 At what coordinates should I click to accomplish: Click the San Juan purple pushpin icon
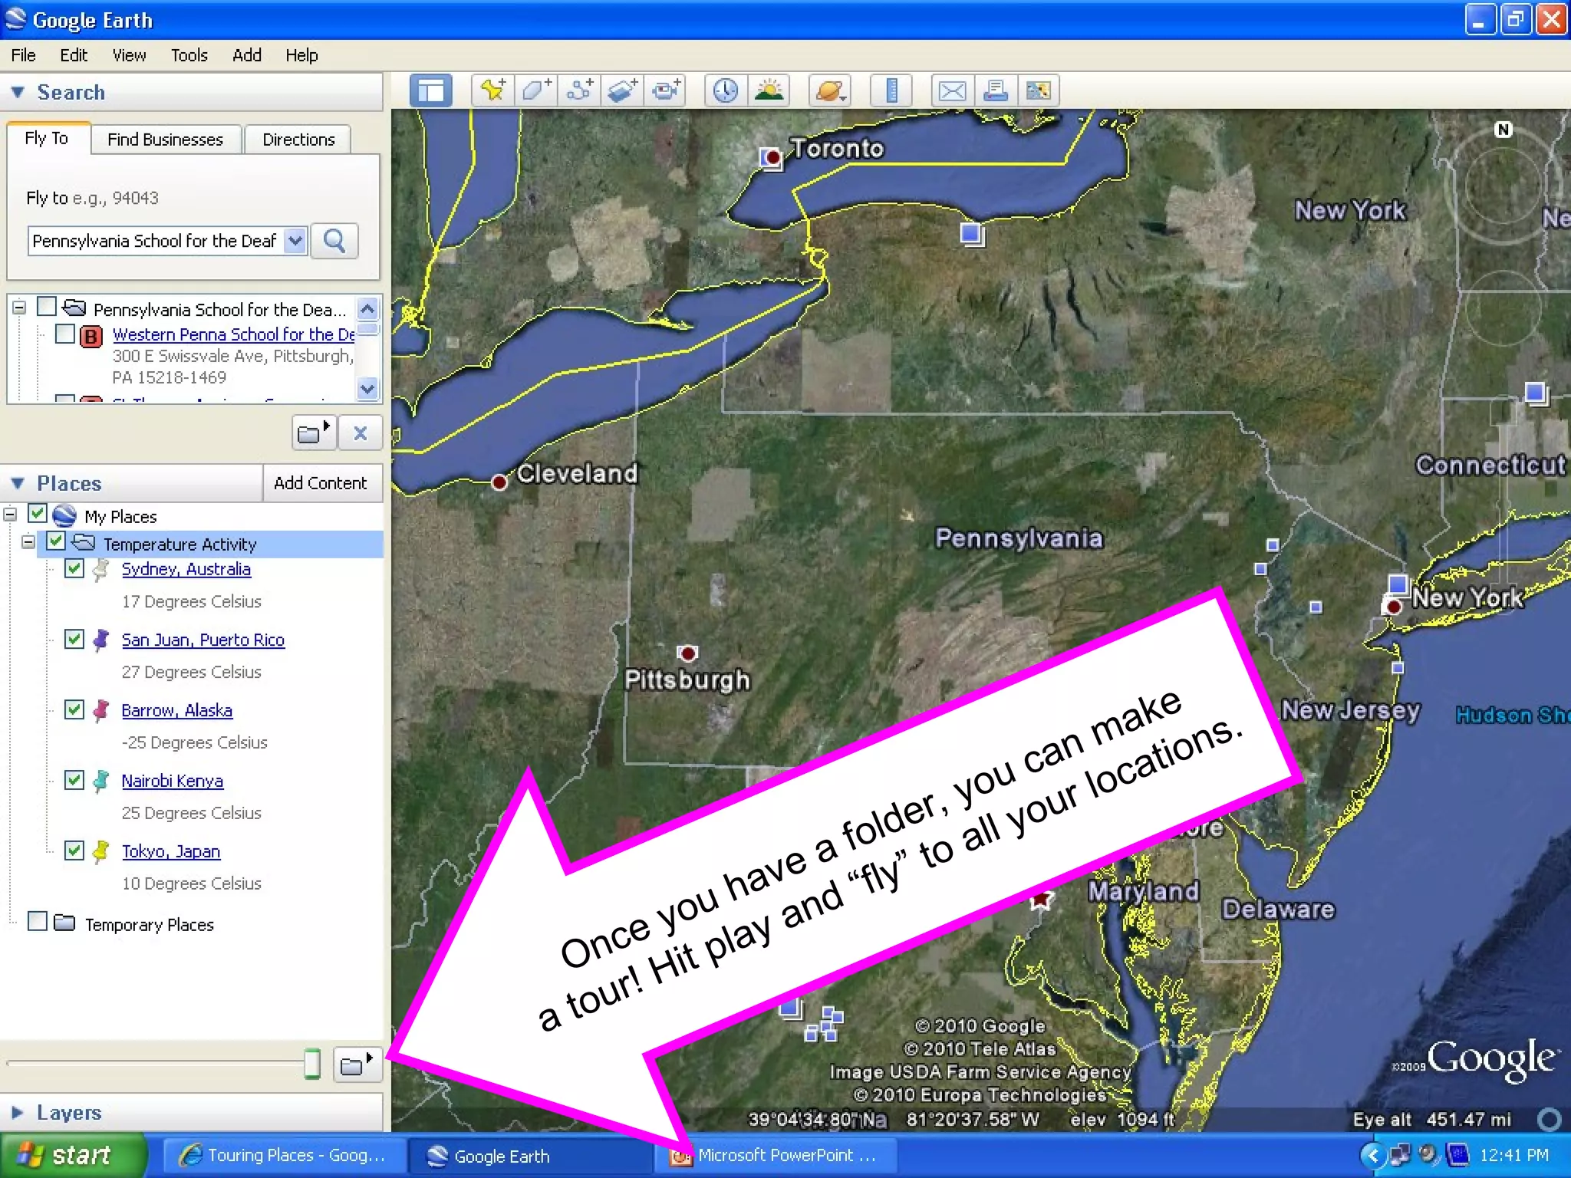click(x=100, y=640)
